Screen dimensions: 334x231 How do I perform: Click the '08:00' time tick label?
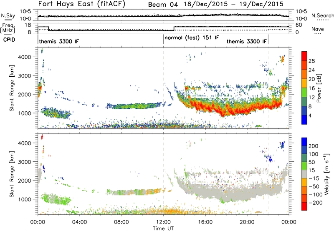(121, 222)
